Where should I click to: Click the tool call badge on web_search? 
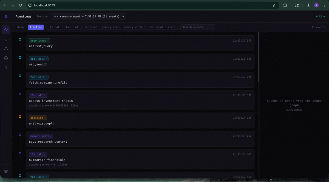[39, 59]
